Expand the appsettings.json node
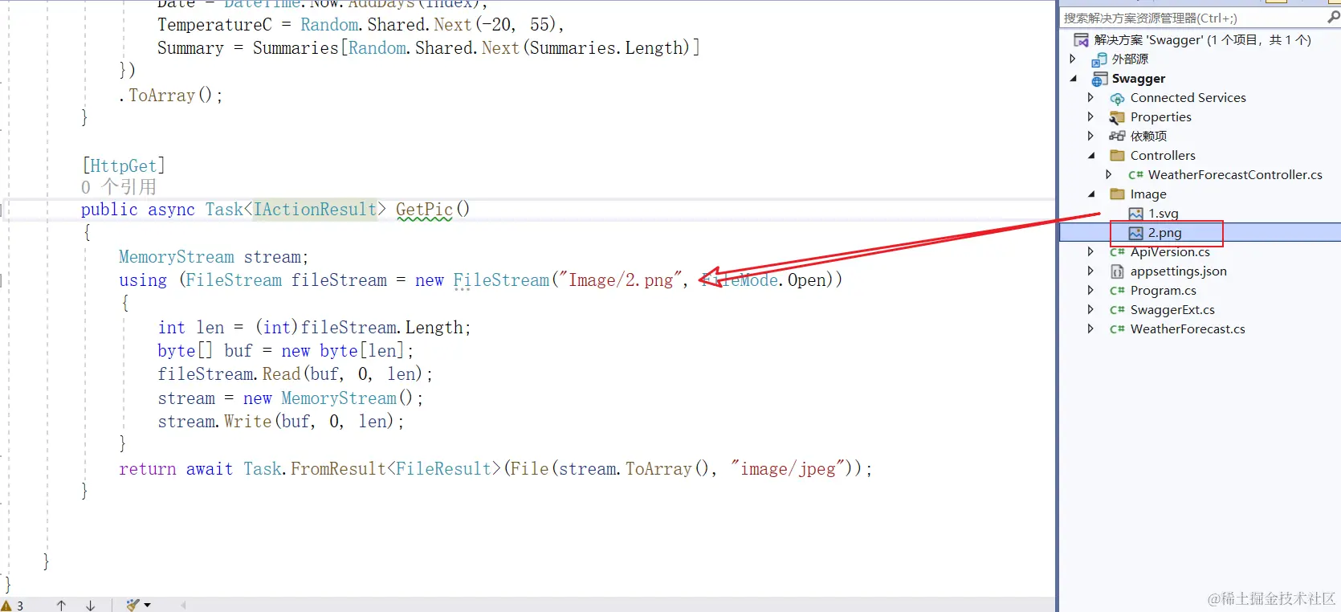Viewport: 1341px width, 612px height. pos(1090,271)
